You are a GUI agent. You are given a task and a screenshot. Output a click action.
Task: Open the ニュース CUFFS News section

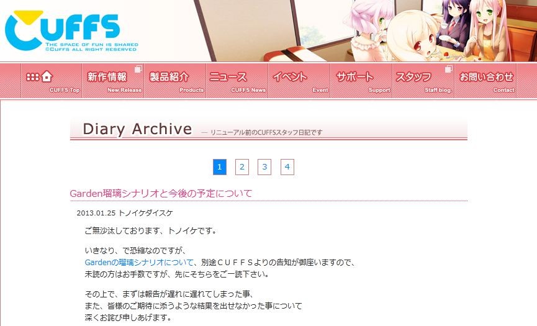coord(237,81)
